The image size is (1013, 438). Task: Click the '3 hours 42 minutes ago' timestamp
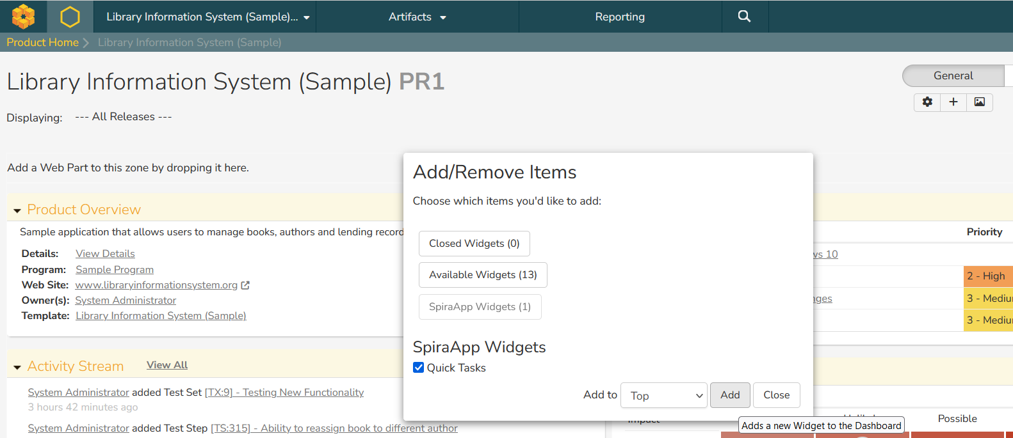point(83,407)
